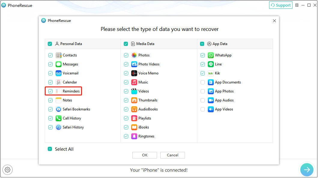318x178 pixels.
Task: Uncheck the Safari History checkbox
Action: (x=50, y=127)
